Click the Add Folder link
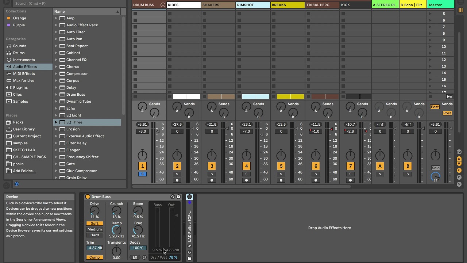The height and width of the screenshot is (263, 467). click(x=24, y=171)
